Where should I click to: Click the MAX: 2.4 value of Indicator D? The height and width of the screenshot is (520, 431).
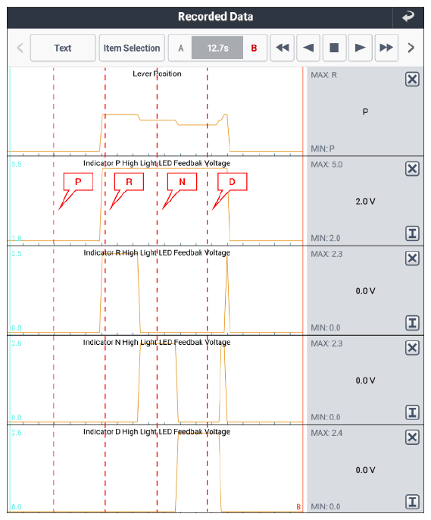click(x=326, y=433)
